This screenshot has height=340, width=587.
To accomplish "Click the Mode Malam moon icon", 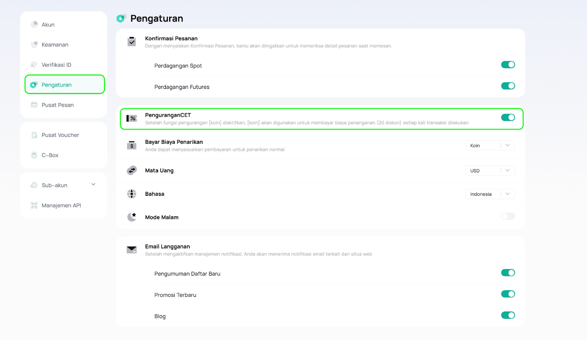I will (x=132, y=217).
